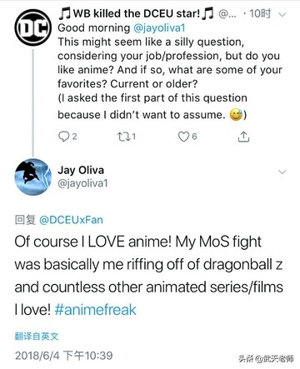Click the sweat-smile emoji in the tweet
Image resolution: width=300 pixels, height=369 pixels.
pos(236,115)
